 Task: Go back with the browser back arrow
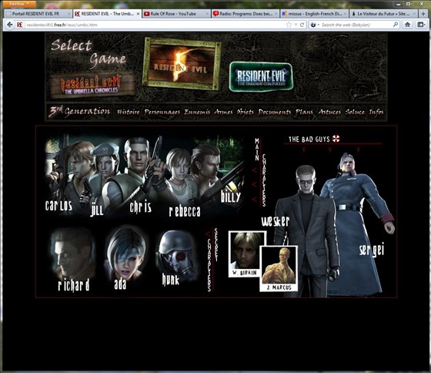[9, 25]
